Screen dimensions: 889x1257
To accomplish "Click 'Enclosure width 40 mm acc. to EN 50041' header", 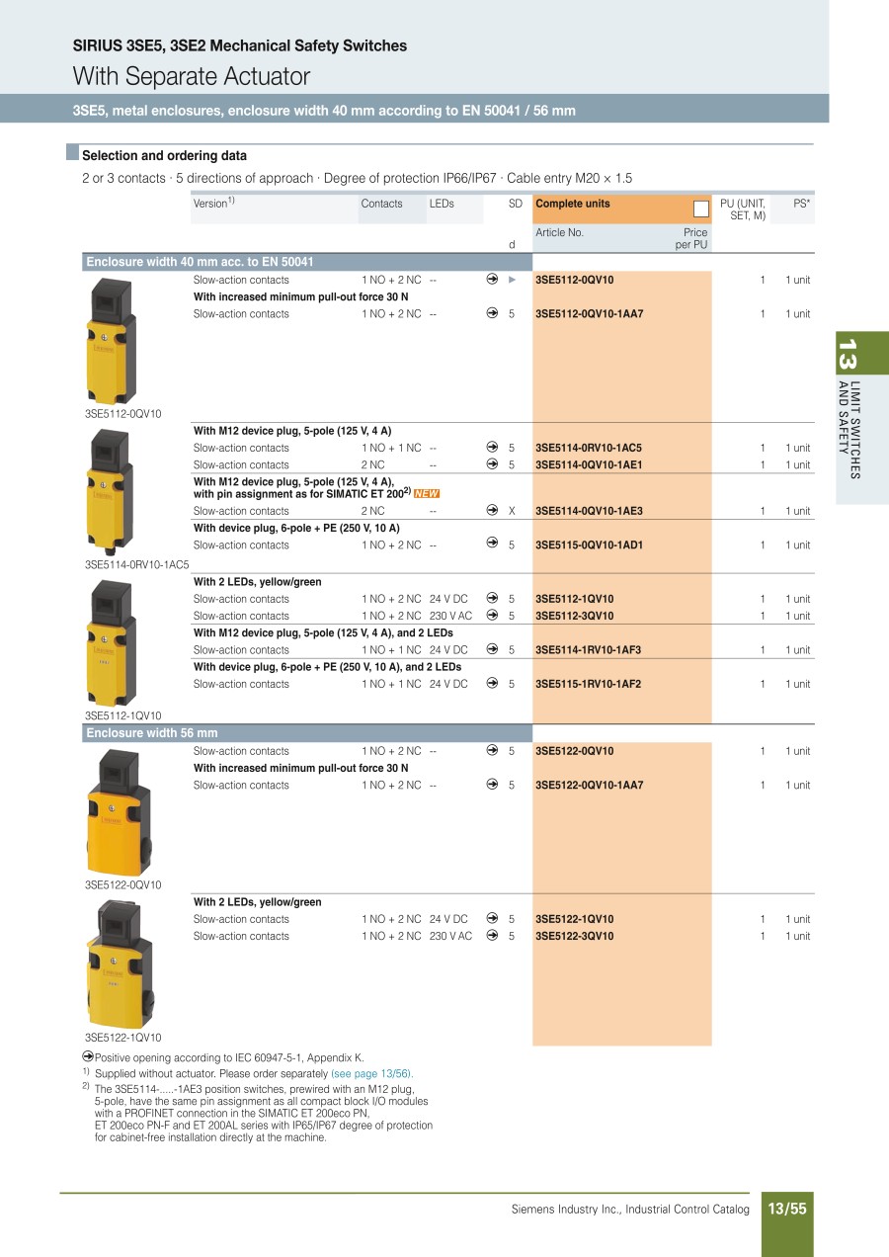I will click(306, 262).
